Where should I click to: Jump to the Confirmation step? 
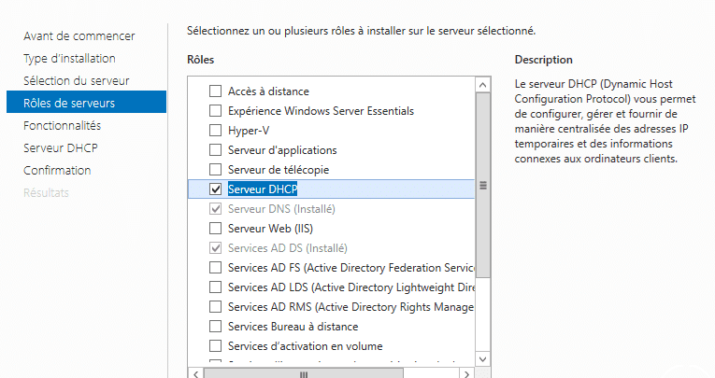click(57, 170)
